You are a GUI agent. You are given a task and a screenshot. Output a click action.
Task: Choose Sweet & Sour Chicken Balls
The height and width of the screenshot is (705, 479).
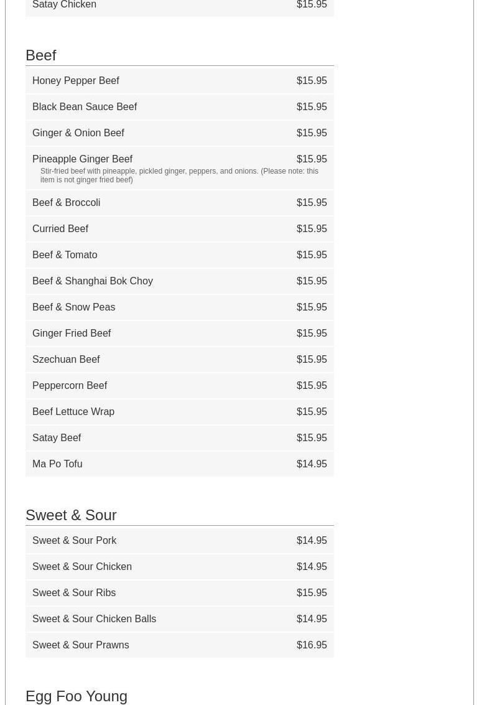pyautogui.click(x=94, y=619)
